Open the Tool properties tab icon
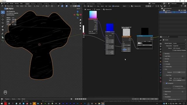 (x=160, y=40)
